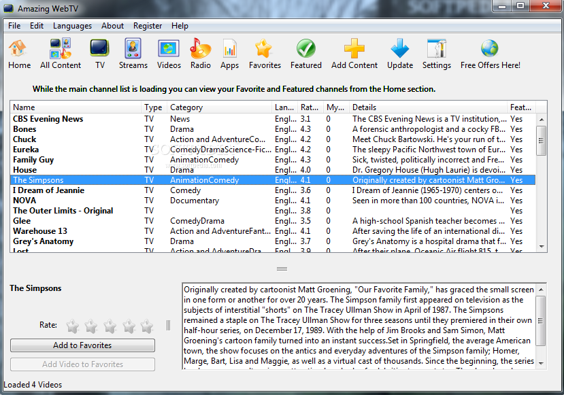
Task: Click the vertical splitter grip beside rating stars
Action: coord(168,325)
